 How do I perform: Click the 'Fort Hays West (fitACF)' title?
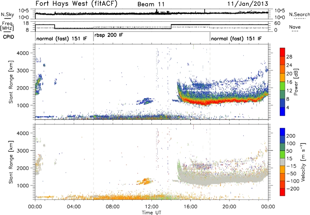pyautogui.click(x=76, y=4)
